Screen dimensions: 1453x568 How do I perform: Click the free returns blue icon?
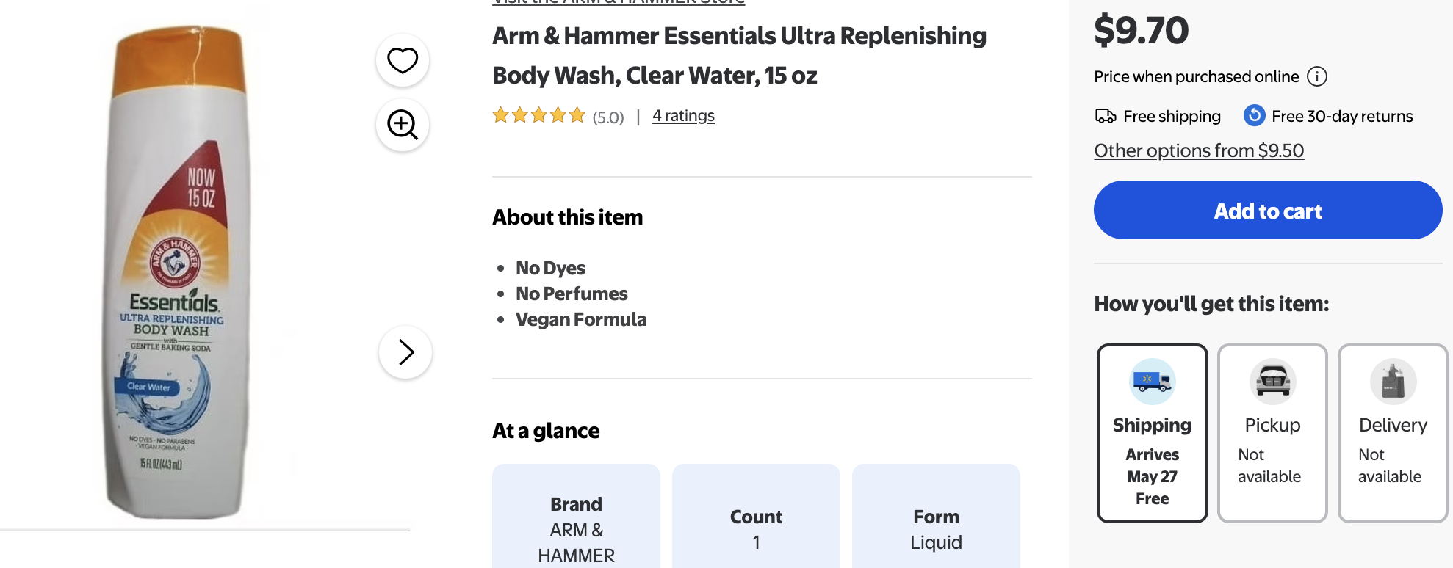point(1255,115)
